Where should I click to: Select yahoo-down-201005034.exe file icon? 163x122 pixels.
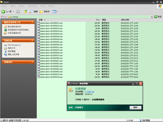pyautogui.click(x=39, y=31)
